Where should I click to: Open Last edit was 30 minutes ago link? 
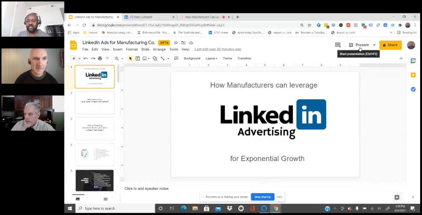(x=218, y=49)
